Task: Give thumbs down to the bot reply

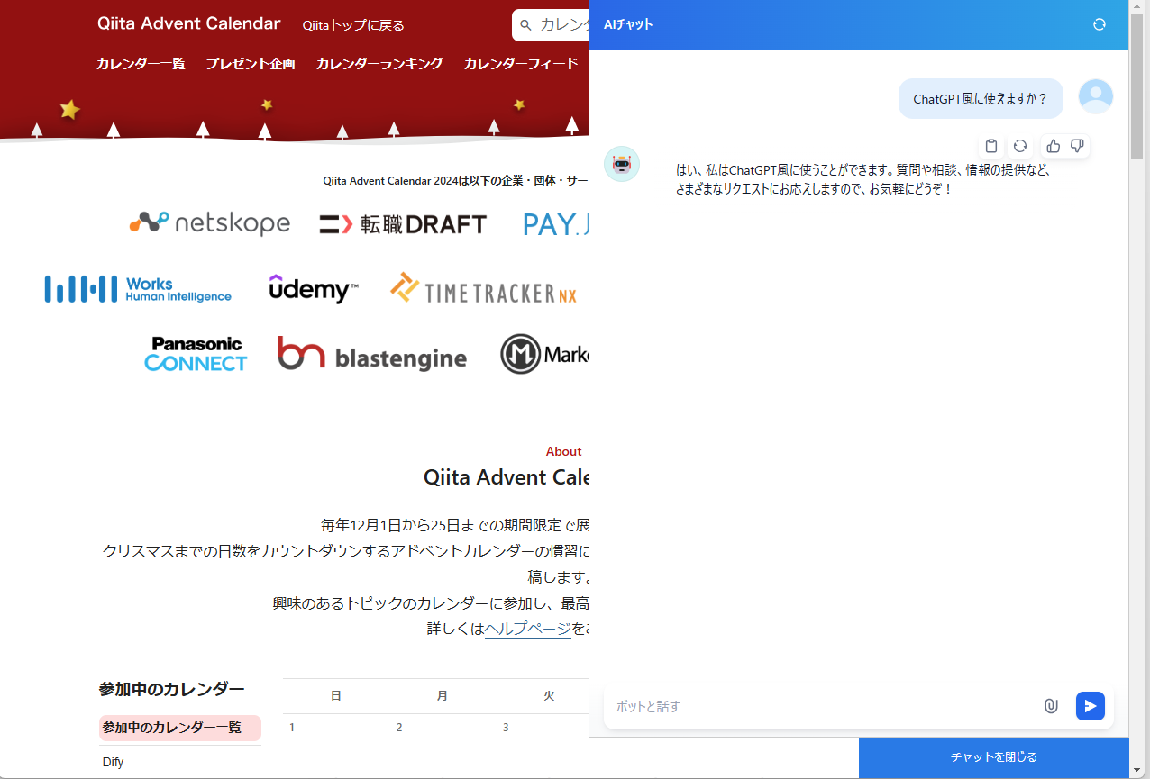Action: tap(1076, 146)
